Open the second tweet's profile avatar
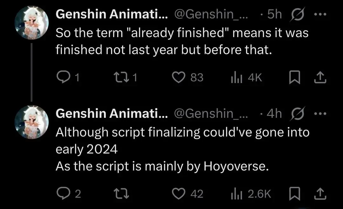The height and width of the screenshot is (209, 343). point(32,122)
